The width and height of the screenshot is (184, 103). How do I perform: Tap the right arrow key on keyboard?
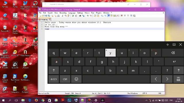[x=167, y=79]
